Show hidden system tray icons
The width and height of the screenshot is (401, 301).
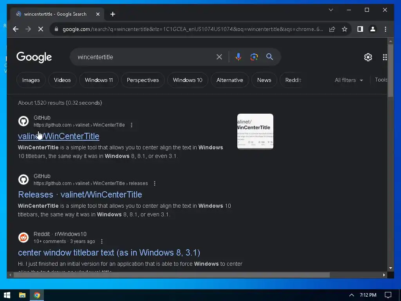pyautogui.click(x=352, y=295)
